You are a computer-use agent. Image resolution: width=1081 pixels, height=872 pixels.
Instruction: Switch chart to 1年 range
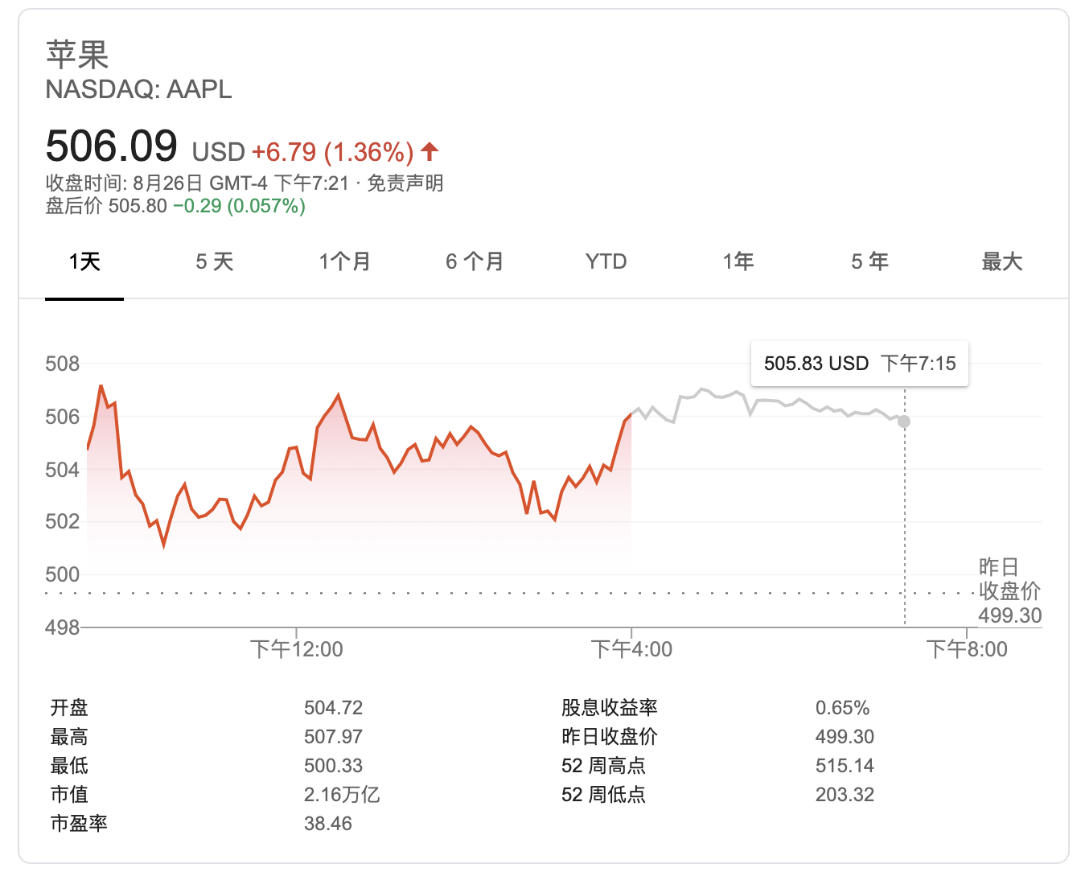tap(738, 261)
